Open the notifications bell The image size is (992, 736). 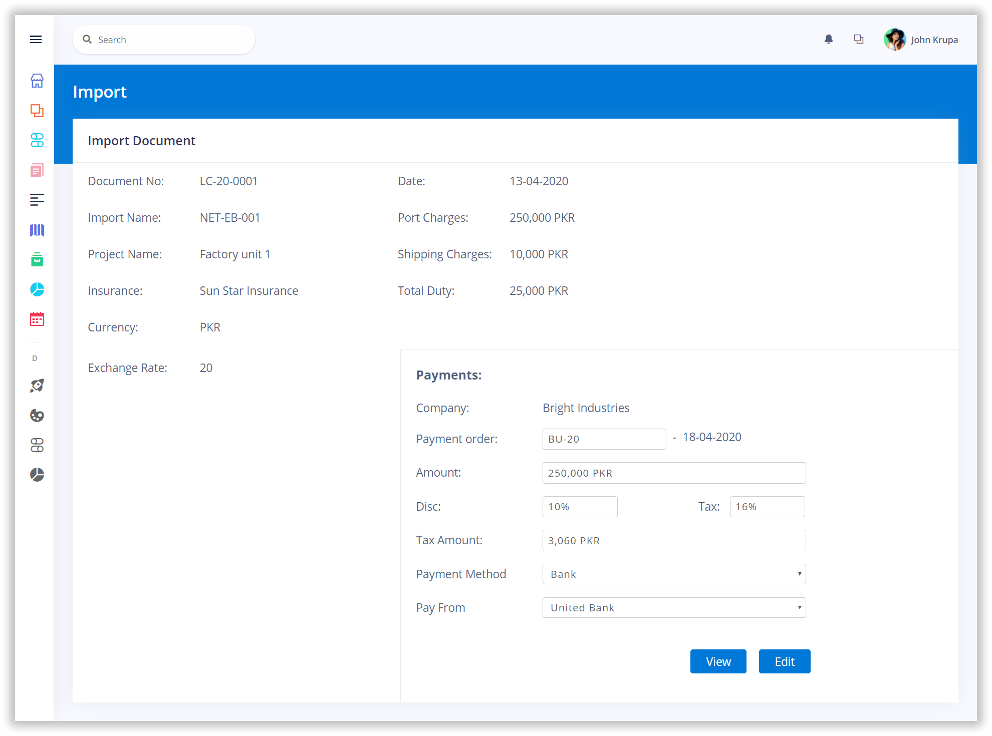tap(829, 40)
